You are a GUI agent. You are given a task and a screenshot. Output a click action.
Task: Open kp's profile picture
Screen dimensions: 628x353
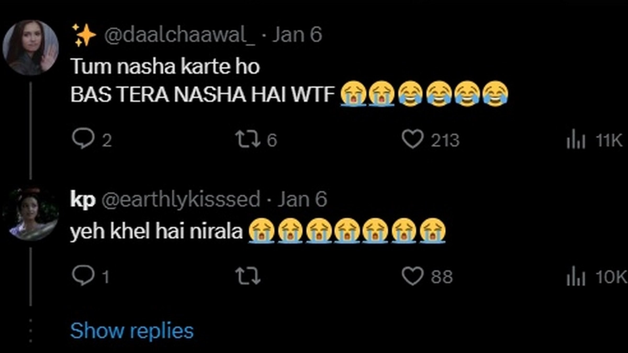click(30, 214)
